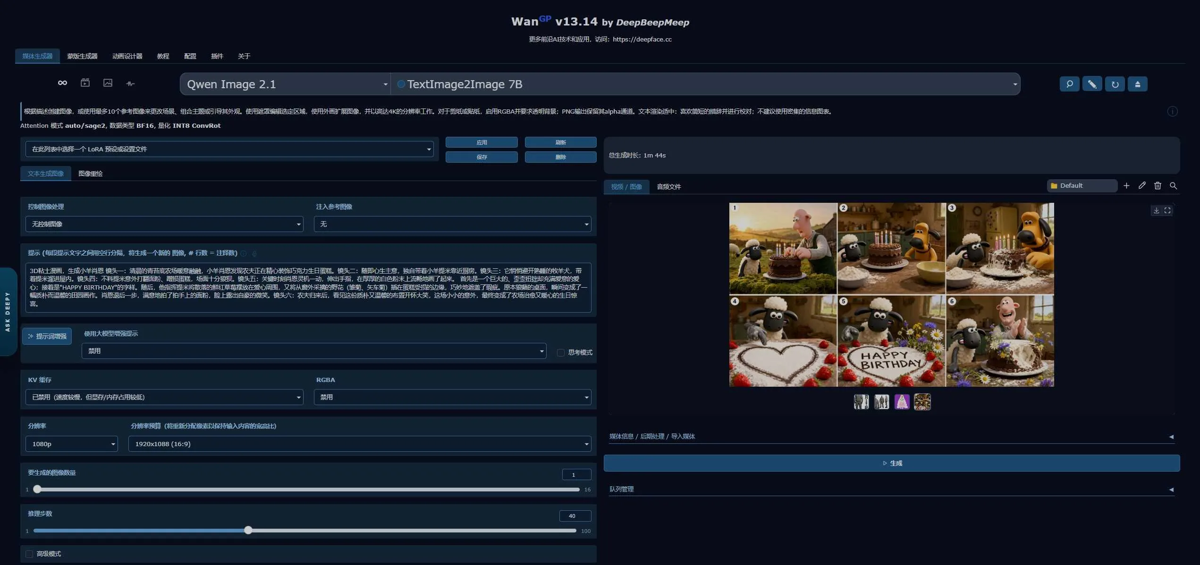Open the 插件 tab
Screen dimensions: 1200x565
(217, 56)
